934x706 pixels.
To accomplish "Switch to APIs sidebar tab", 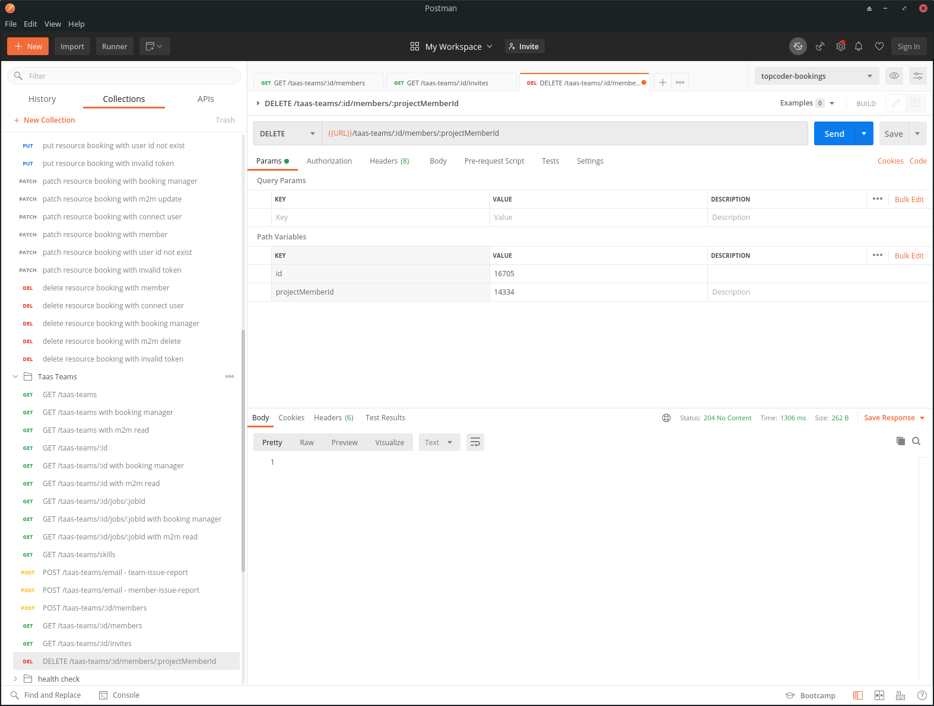I will pyautogui.click(x=206, y=99).
